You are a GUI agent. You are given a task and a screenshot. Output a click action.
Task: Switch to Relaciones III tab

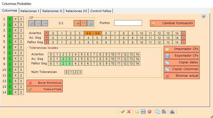(76, 11)
